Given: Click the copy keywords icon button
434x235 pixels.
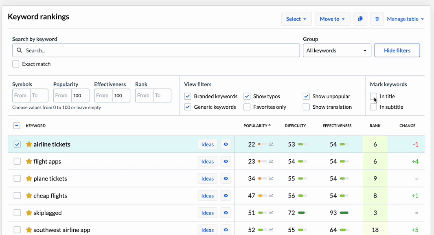Looking at the screenshot, I should pyautogui.click(x=360, y=19).
